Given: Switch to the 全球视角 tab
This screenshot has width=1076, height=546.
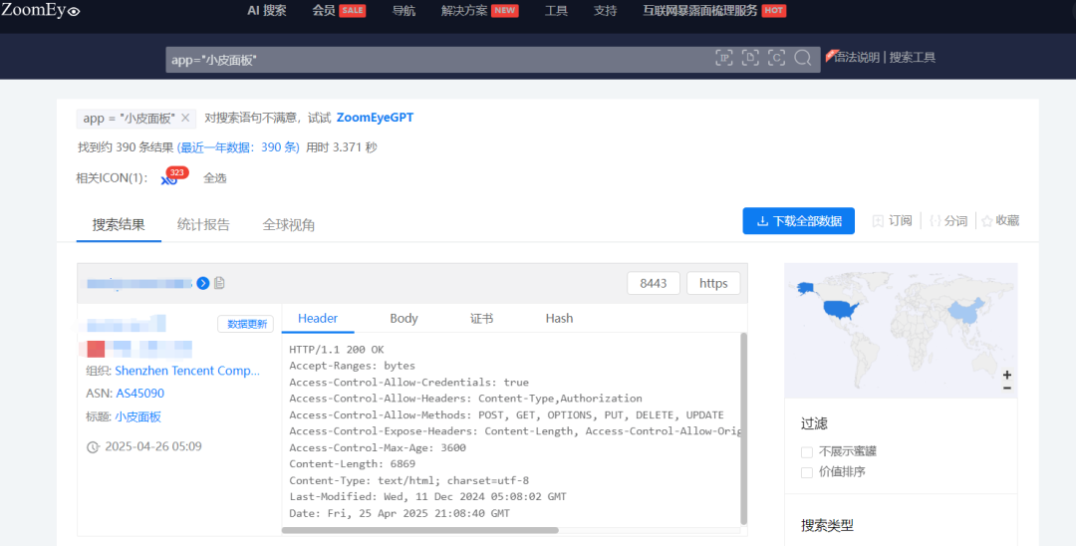Looking at the screenshot, I should 288,225.
